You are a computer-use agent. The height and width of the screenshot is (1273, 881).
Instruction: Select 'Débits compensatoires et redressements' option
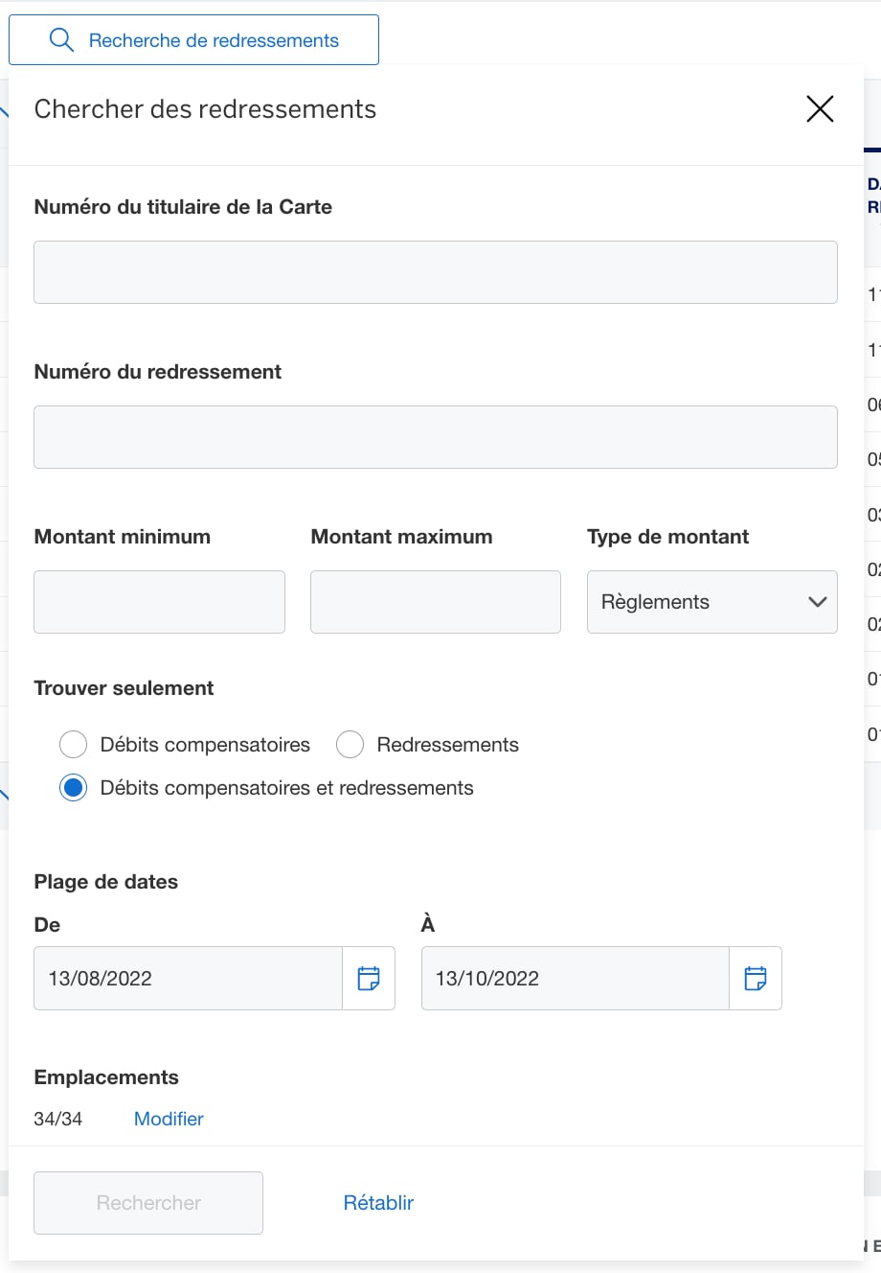pyautogui.click(x=73, y=787)
